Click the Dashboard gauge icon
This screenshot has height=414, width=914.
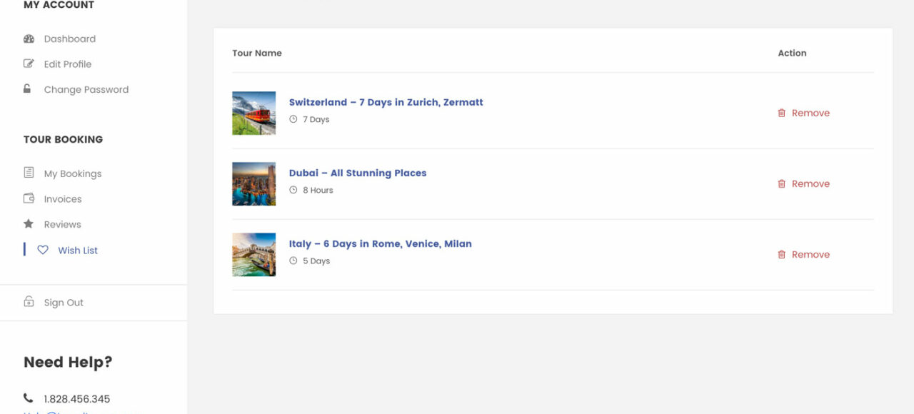tap(29, 39)
